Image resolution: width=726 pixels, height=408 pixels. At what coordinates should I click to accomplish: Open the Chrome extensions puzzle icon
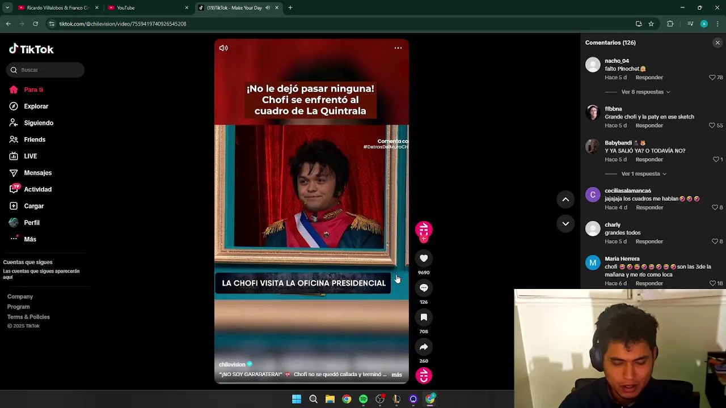click(670, 24)
